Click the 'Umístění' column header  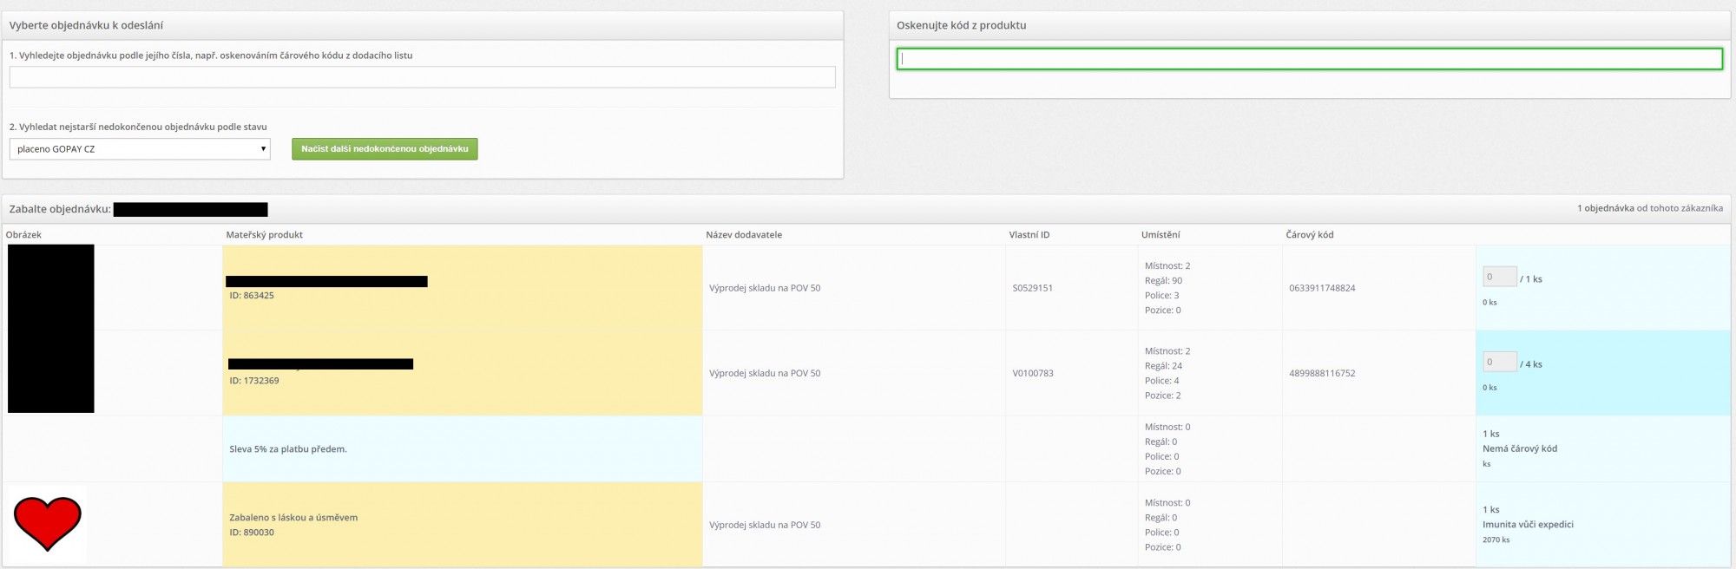click(x=1161, y=235)
